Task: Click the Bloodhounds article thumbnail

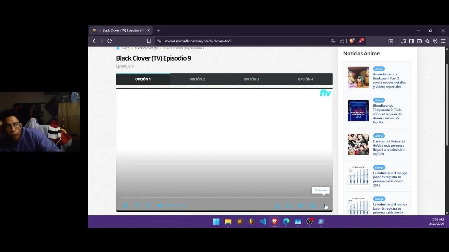Action: [358, 111]
